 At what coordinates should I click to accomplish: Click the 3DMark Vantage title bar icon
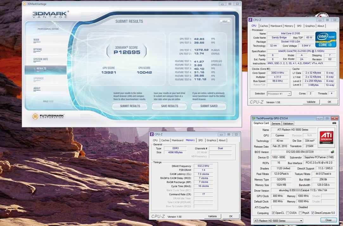pos(24,4)
